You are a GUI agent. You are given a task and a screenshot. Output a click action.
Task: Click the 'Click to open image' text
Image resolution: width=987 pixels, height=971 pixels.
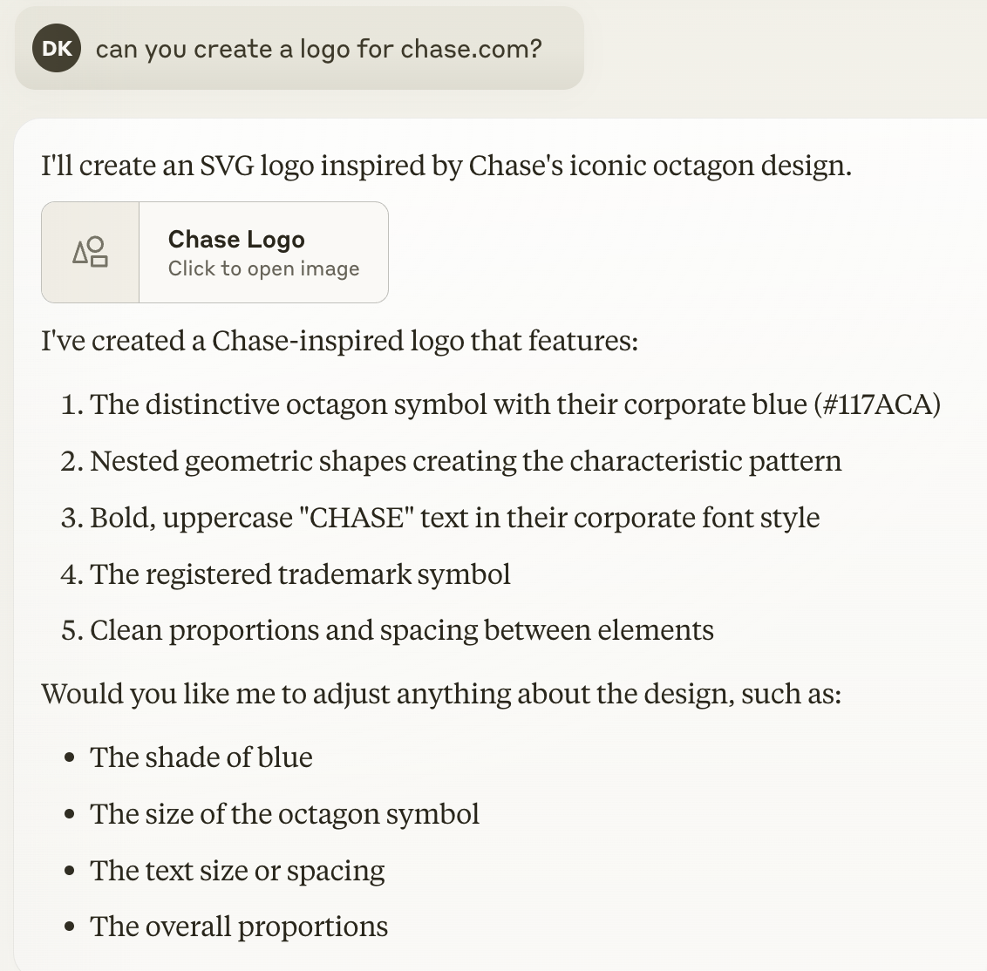click(263, 268)
